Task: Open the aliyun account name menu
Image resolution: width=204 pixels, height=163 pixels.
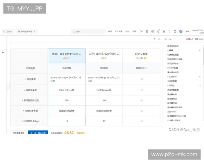Action: (x=198, y=31)
